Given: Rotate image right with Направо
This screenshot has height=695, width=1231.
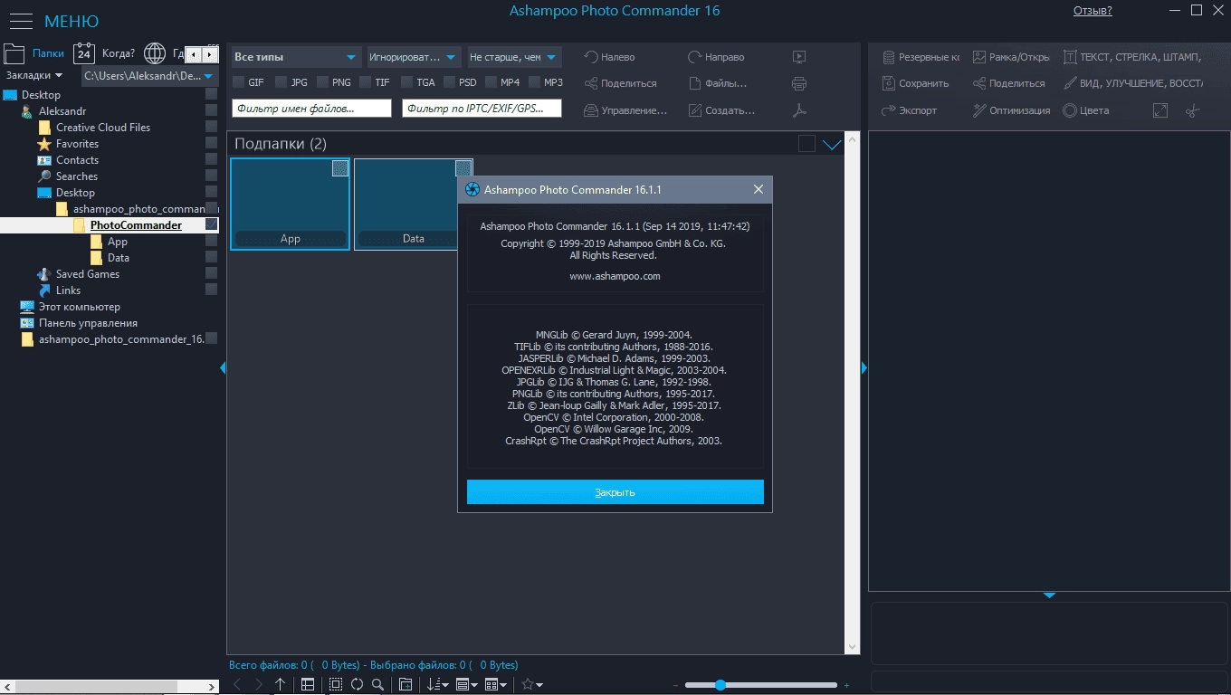Looking at the screenshot, I should click(716, 56).
